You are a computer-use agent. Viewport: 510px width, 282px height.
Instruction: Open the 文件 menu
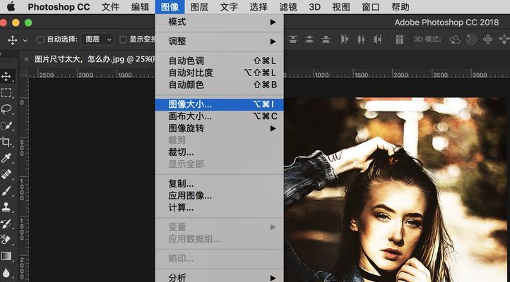click(x=110, y=7)
